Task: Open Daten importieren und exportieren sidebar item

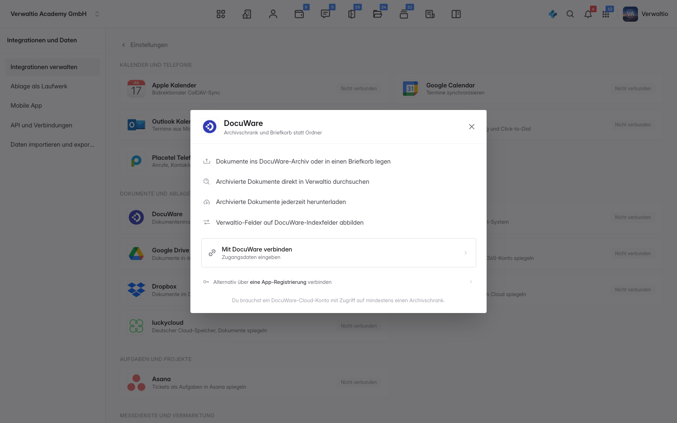Action: click(x=53, y=145)
